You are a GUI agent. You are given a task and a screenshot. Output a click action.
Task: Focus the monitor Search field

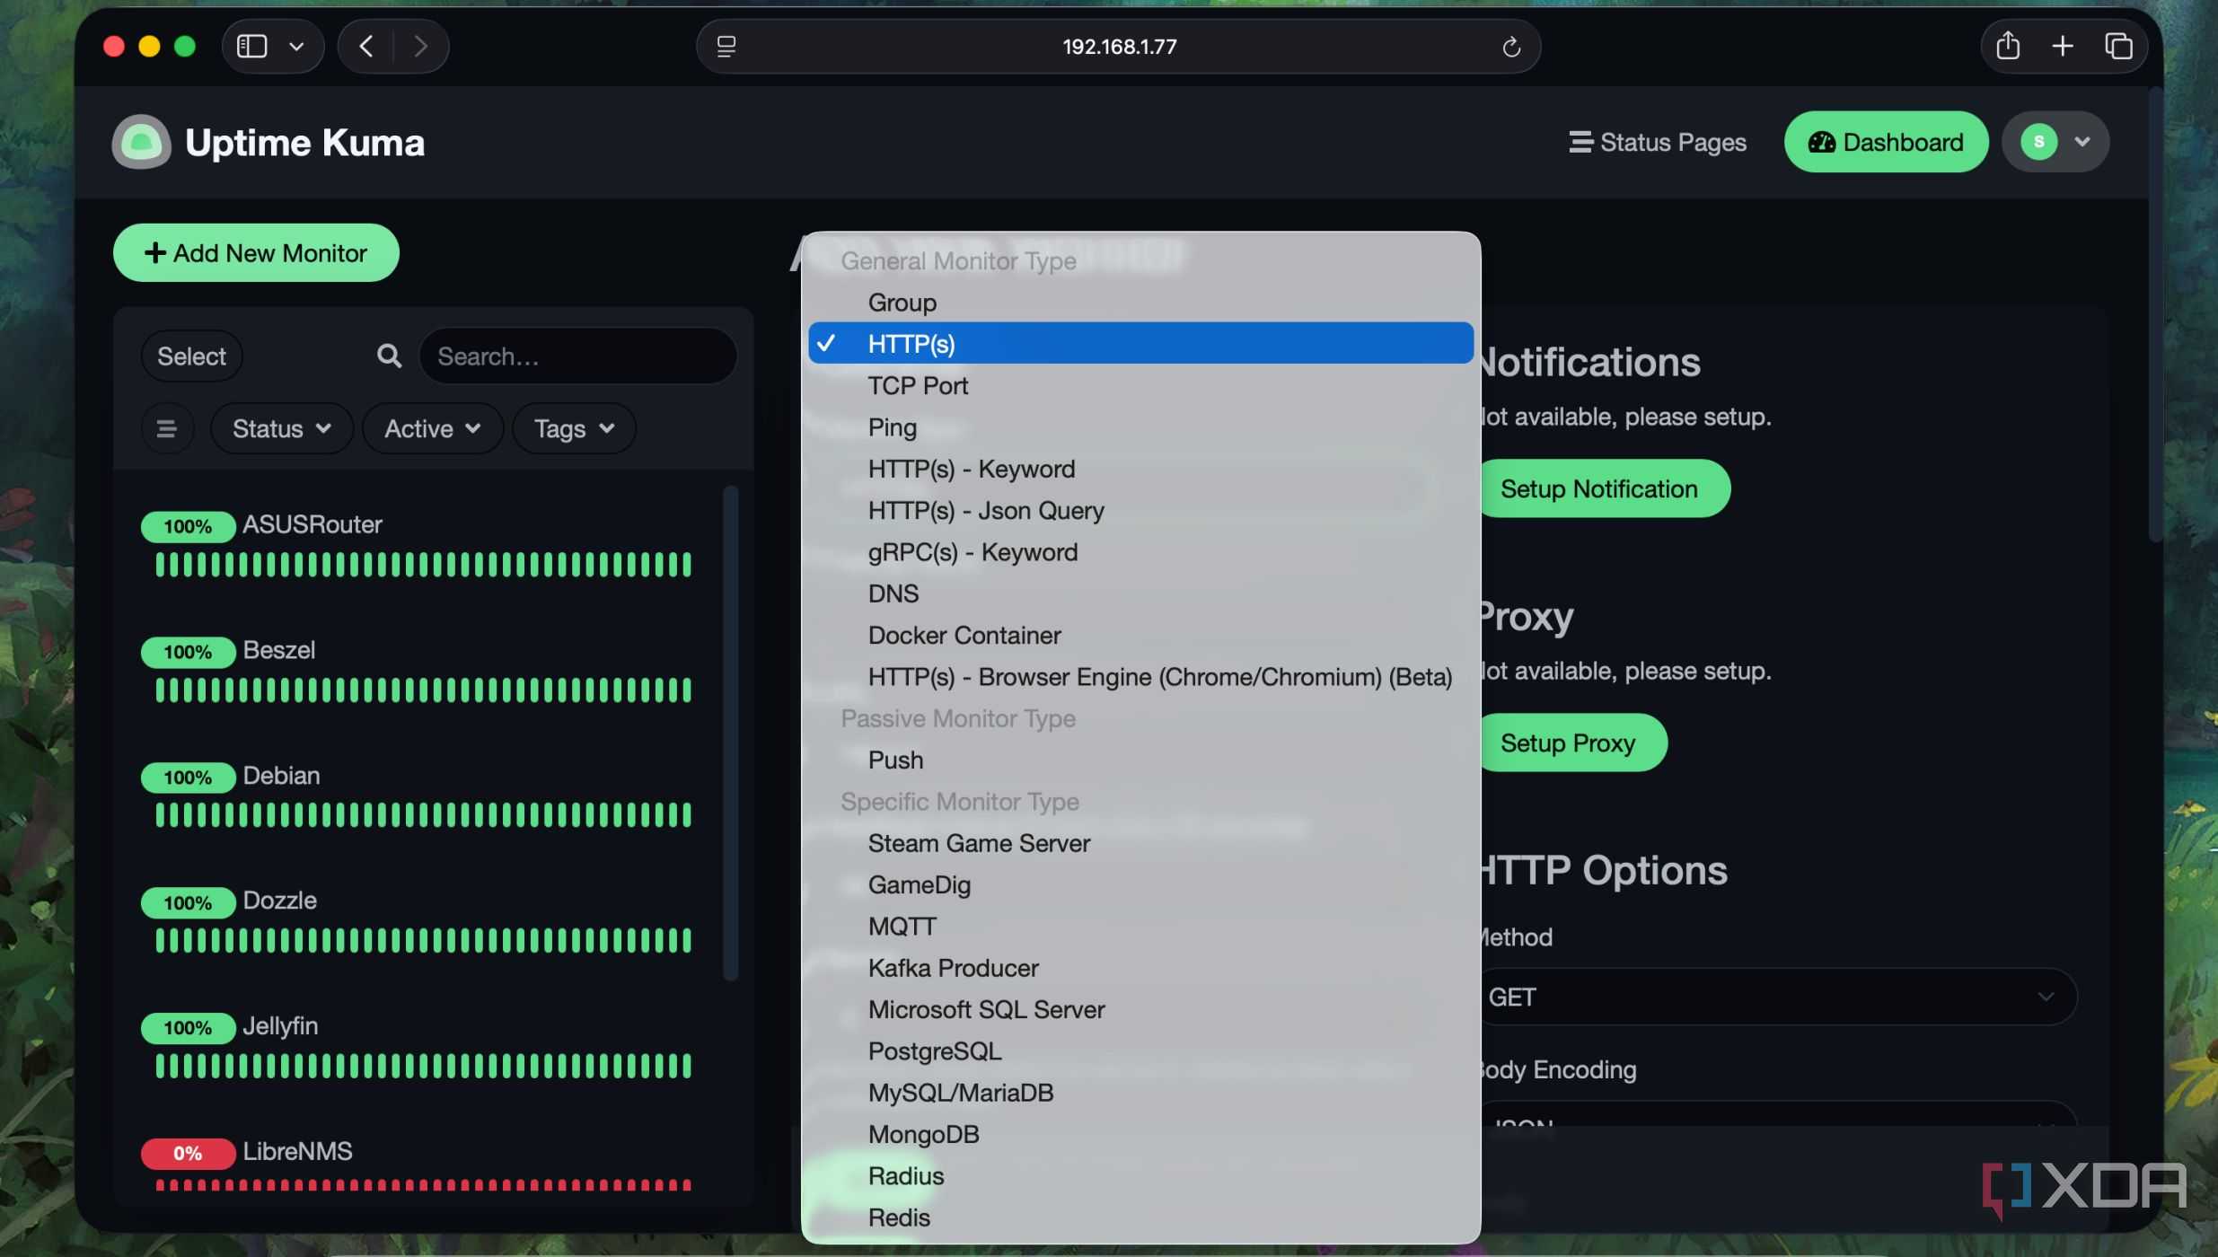coord(577,356)
